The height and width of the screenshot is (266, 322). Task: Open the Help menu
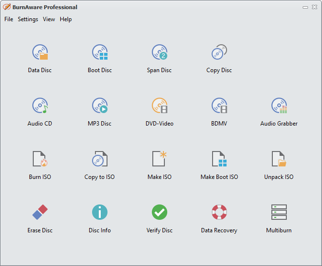[66, 19]
